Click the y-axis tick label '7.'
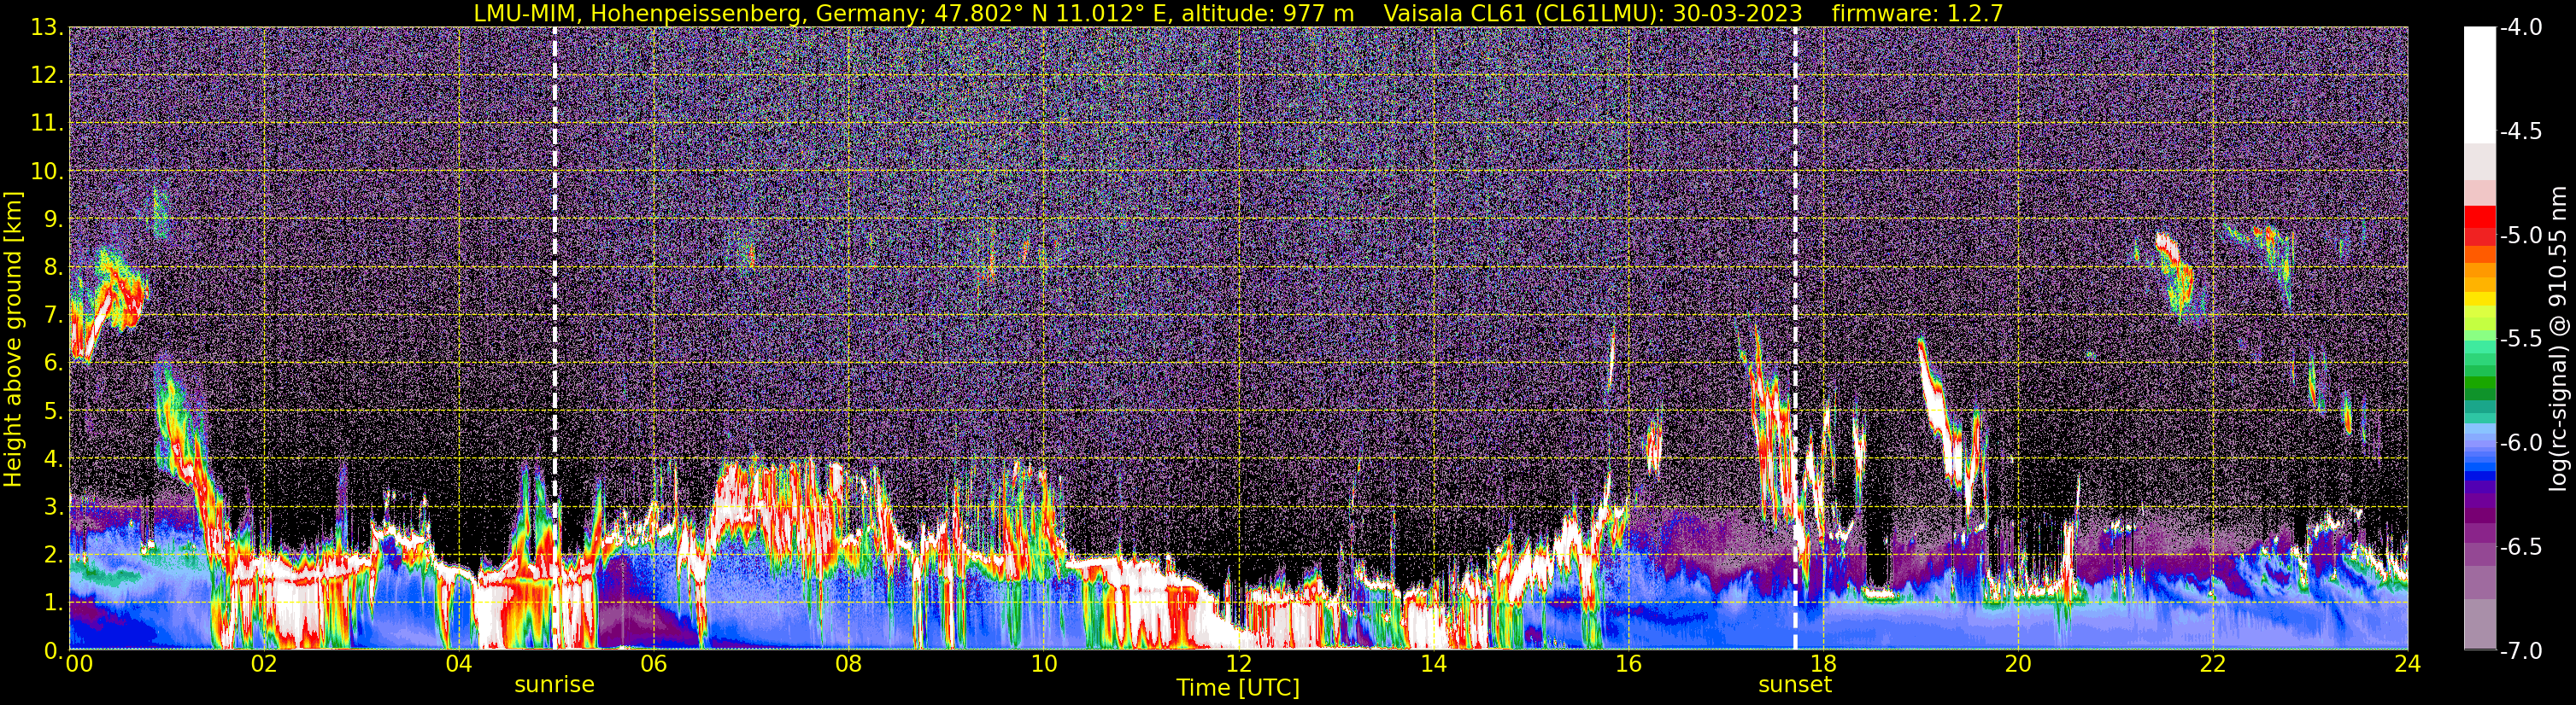This screenshot has height=705, width=2576. [x=54, y=316]
